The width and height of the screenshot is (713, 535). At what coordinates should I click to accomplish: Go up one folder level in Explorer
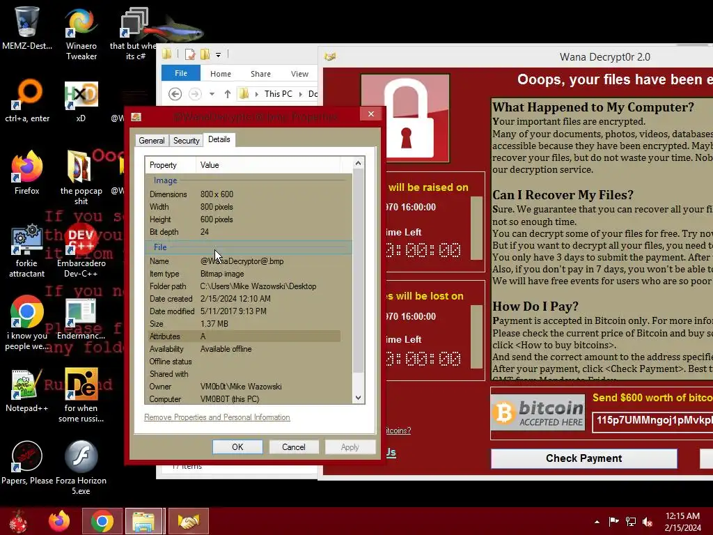point(228,94)
